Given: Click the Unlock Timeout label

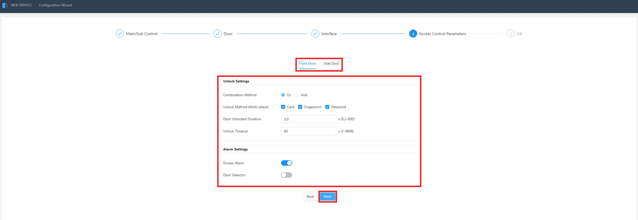Looking at the screenshot, I should [235, 131].
